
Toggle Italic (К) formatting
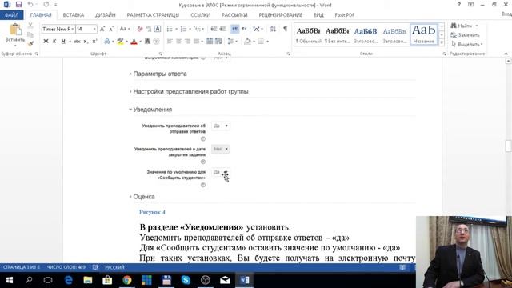tap(54, 42)
